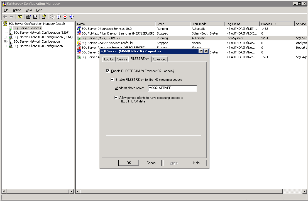Switch to the Advanced tab

pyautogui.click(x=159, y=59)
